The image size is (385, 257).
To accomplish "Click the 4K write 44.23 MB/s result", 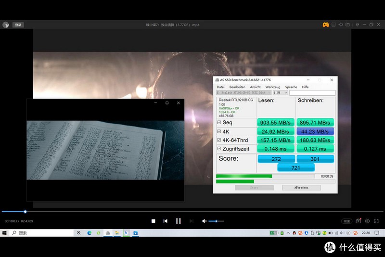I will [315, 131].
